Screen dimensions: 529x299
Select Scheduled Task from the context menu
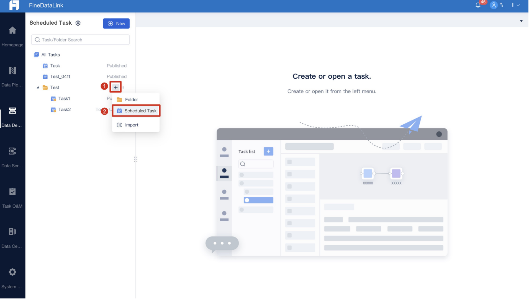(x=140, y=110)
